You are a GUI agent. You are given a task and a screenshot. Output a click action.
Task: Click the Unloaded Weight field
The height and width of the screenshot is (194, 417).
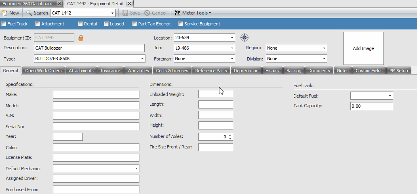216,94
